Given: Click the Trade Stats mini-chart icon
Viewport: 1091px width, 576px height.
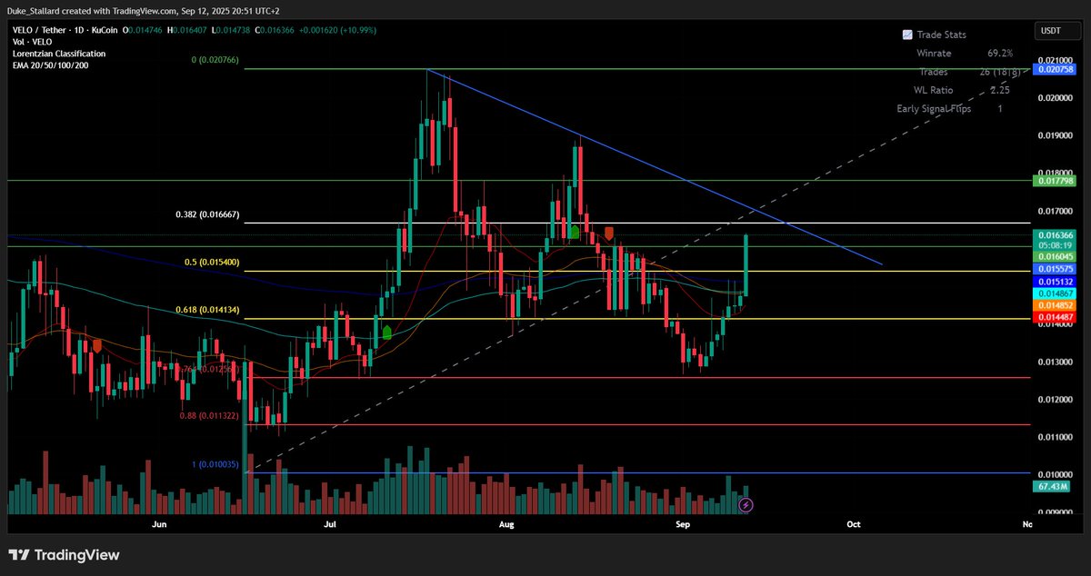Looking at the screenshot, I should pos(906,34).
